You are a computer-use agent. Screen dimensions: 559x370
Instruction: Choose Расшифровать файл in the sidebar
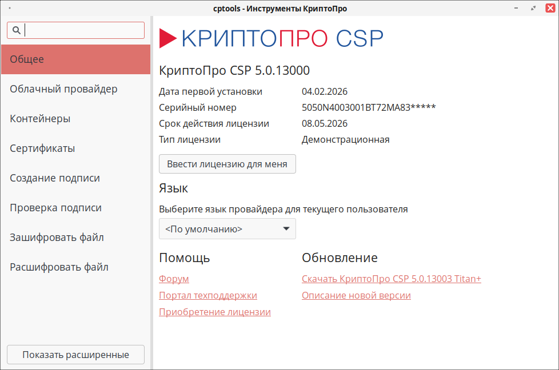[75, 267]
